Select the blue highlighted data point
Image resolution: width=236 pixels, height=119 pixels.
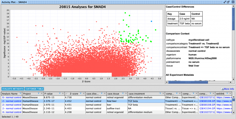pyautogui.click(x=151, y=21)
